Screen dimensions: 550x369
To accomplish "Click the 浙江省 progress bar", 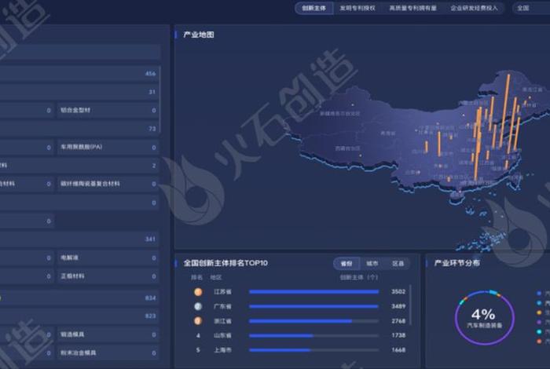I will click(314, 321).
